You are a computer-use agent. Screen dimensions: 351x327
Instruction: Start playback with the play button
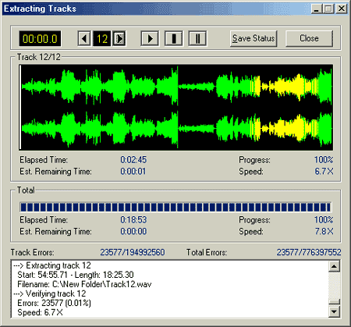pyautogui.click(x=150, y=39)
